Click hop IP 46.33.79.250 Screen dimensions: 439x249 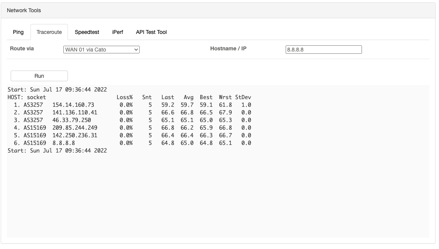click(x=72, y=120)
